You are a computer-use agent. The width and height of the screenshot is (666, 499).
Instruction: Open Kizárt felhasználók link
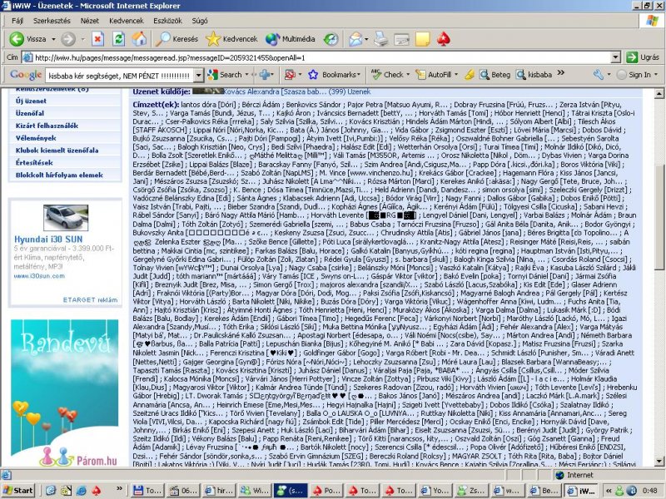47,126
